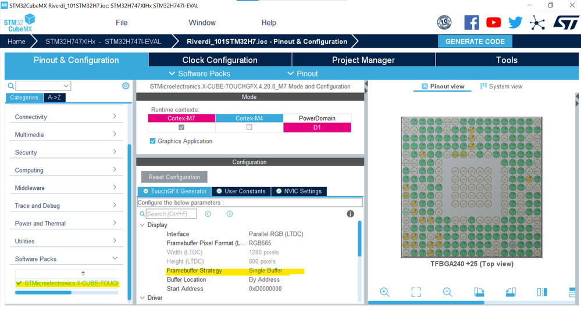Screen dimensions: 581x309
Task: Click the parameter info icon
Action: click(350, 214)
